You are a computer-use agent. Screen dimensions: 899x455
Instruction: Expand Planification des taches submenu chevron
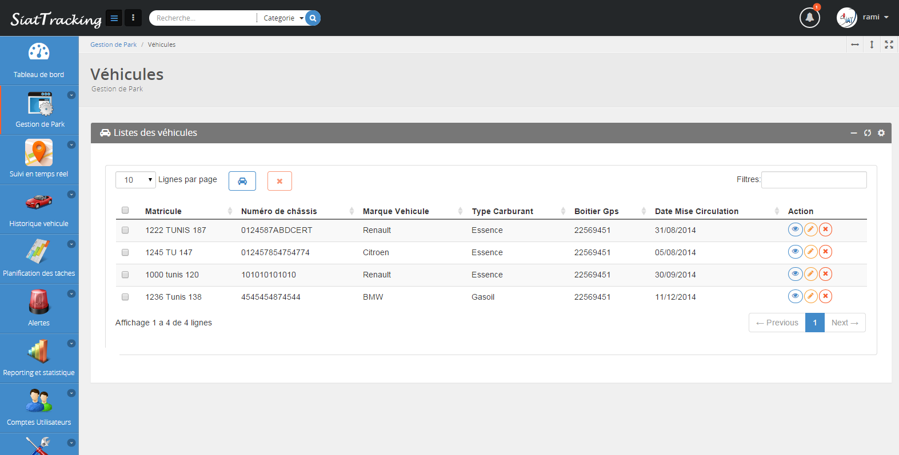tap(71, 244)
